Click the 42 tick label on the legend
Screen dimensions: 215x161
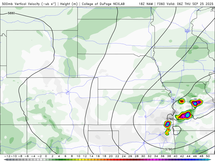click(x=182, y=156)
